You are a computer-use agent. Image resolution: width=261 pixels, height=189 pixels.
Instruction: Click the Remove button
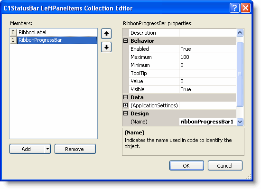pos(75,149)
